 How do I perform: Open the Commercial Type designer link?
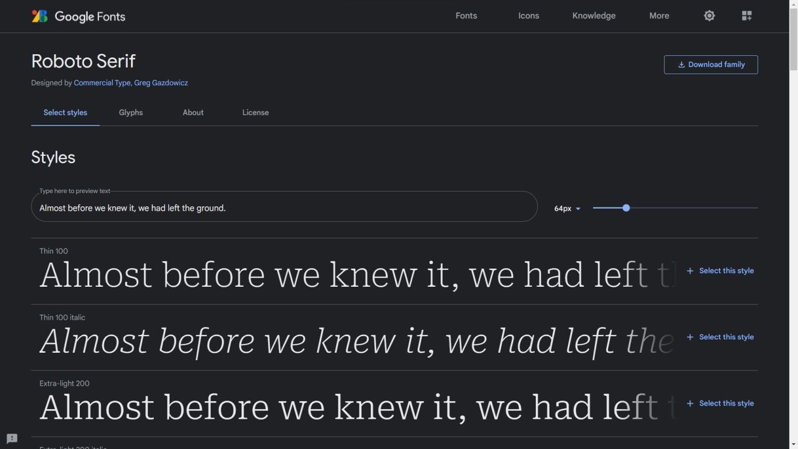point(102,83)
